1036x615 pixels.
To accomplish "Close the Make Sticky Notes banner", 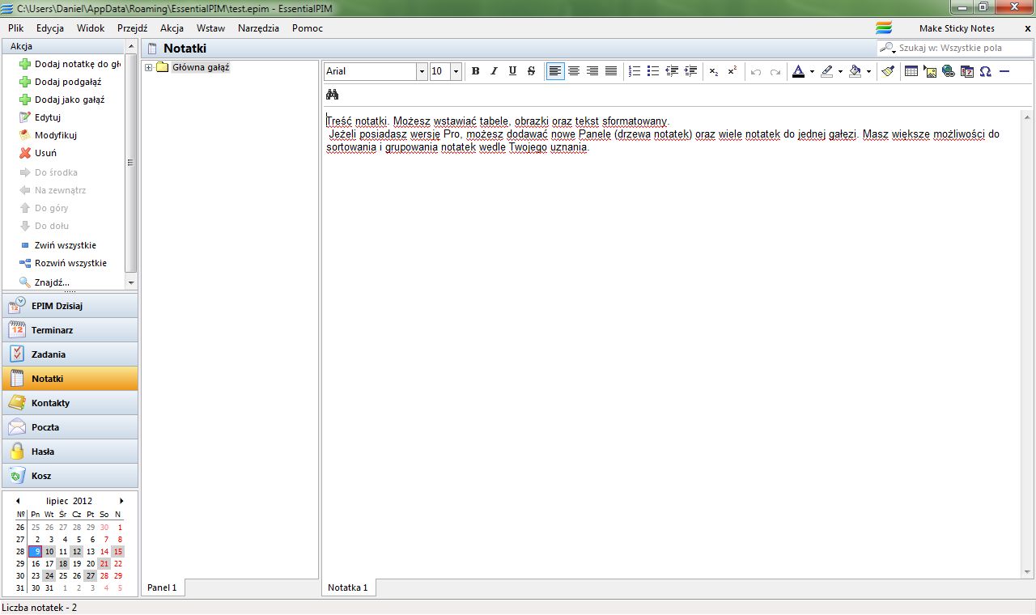I will (x=1028, y=28).
